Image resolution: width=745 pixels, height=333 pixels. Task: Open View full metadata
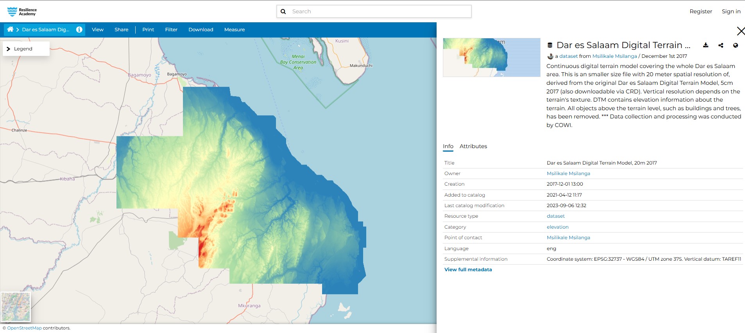tap(468, 270)
